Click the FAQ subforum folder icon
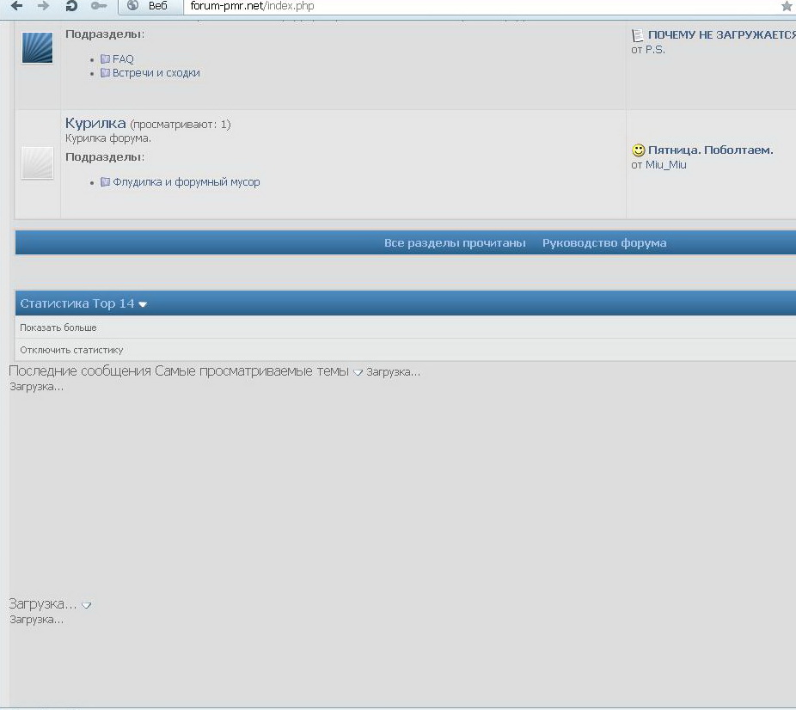 click(x=105, y=59)
